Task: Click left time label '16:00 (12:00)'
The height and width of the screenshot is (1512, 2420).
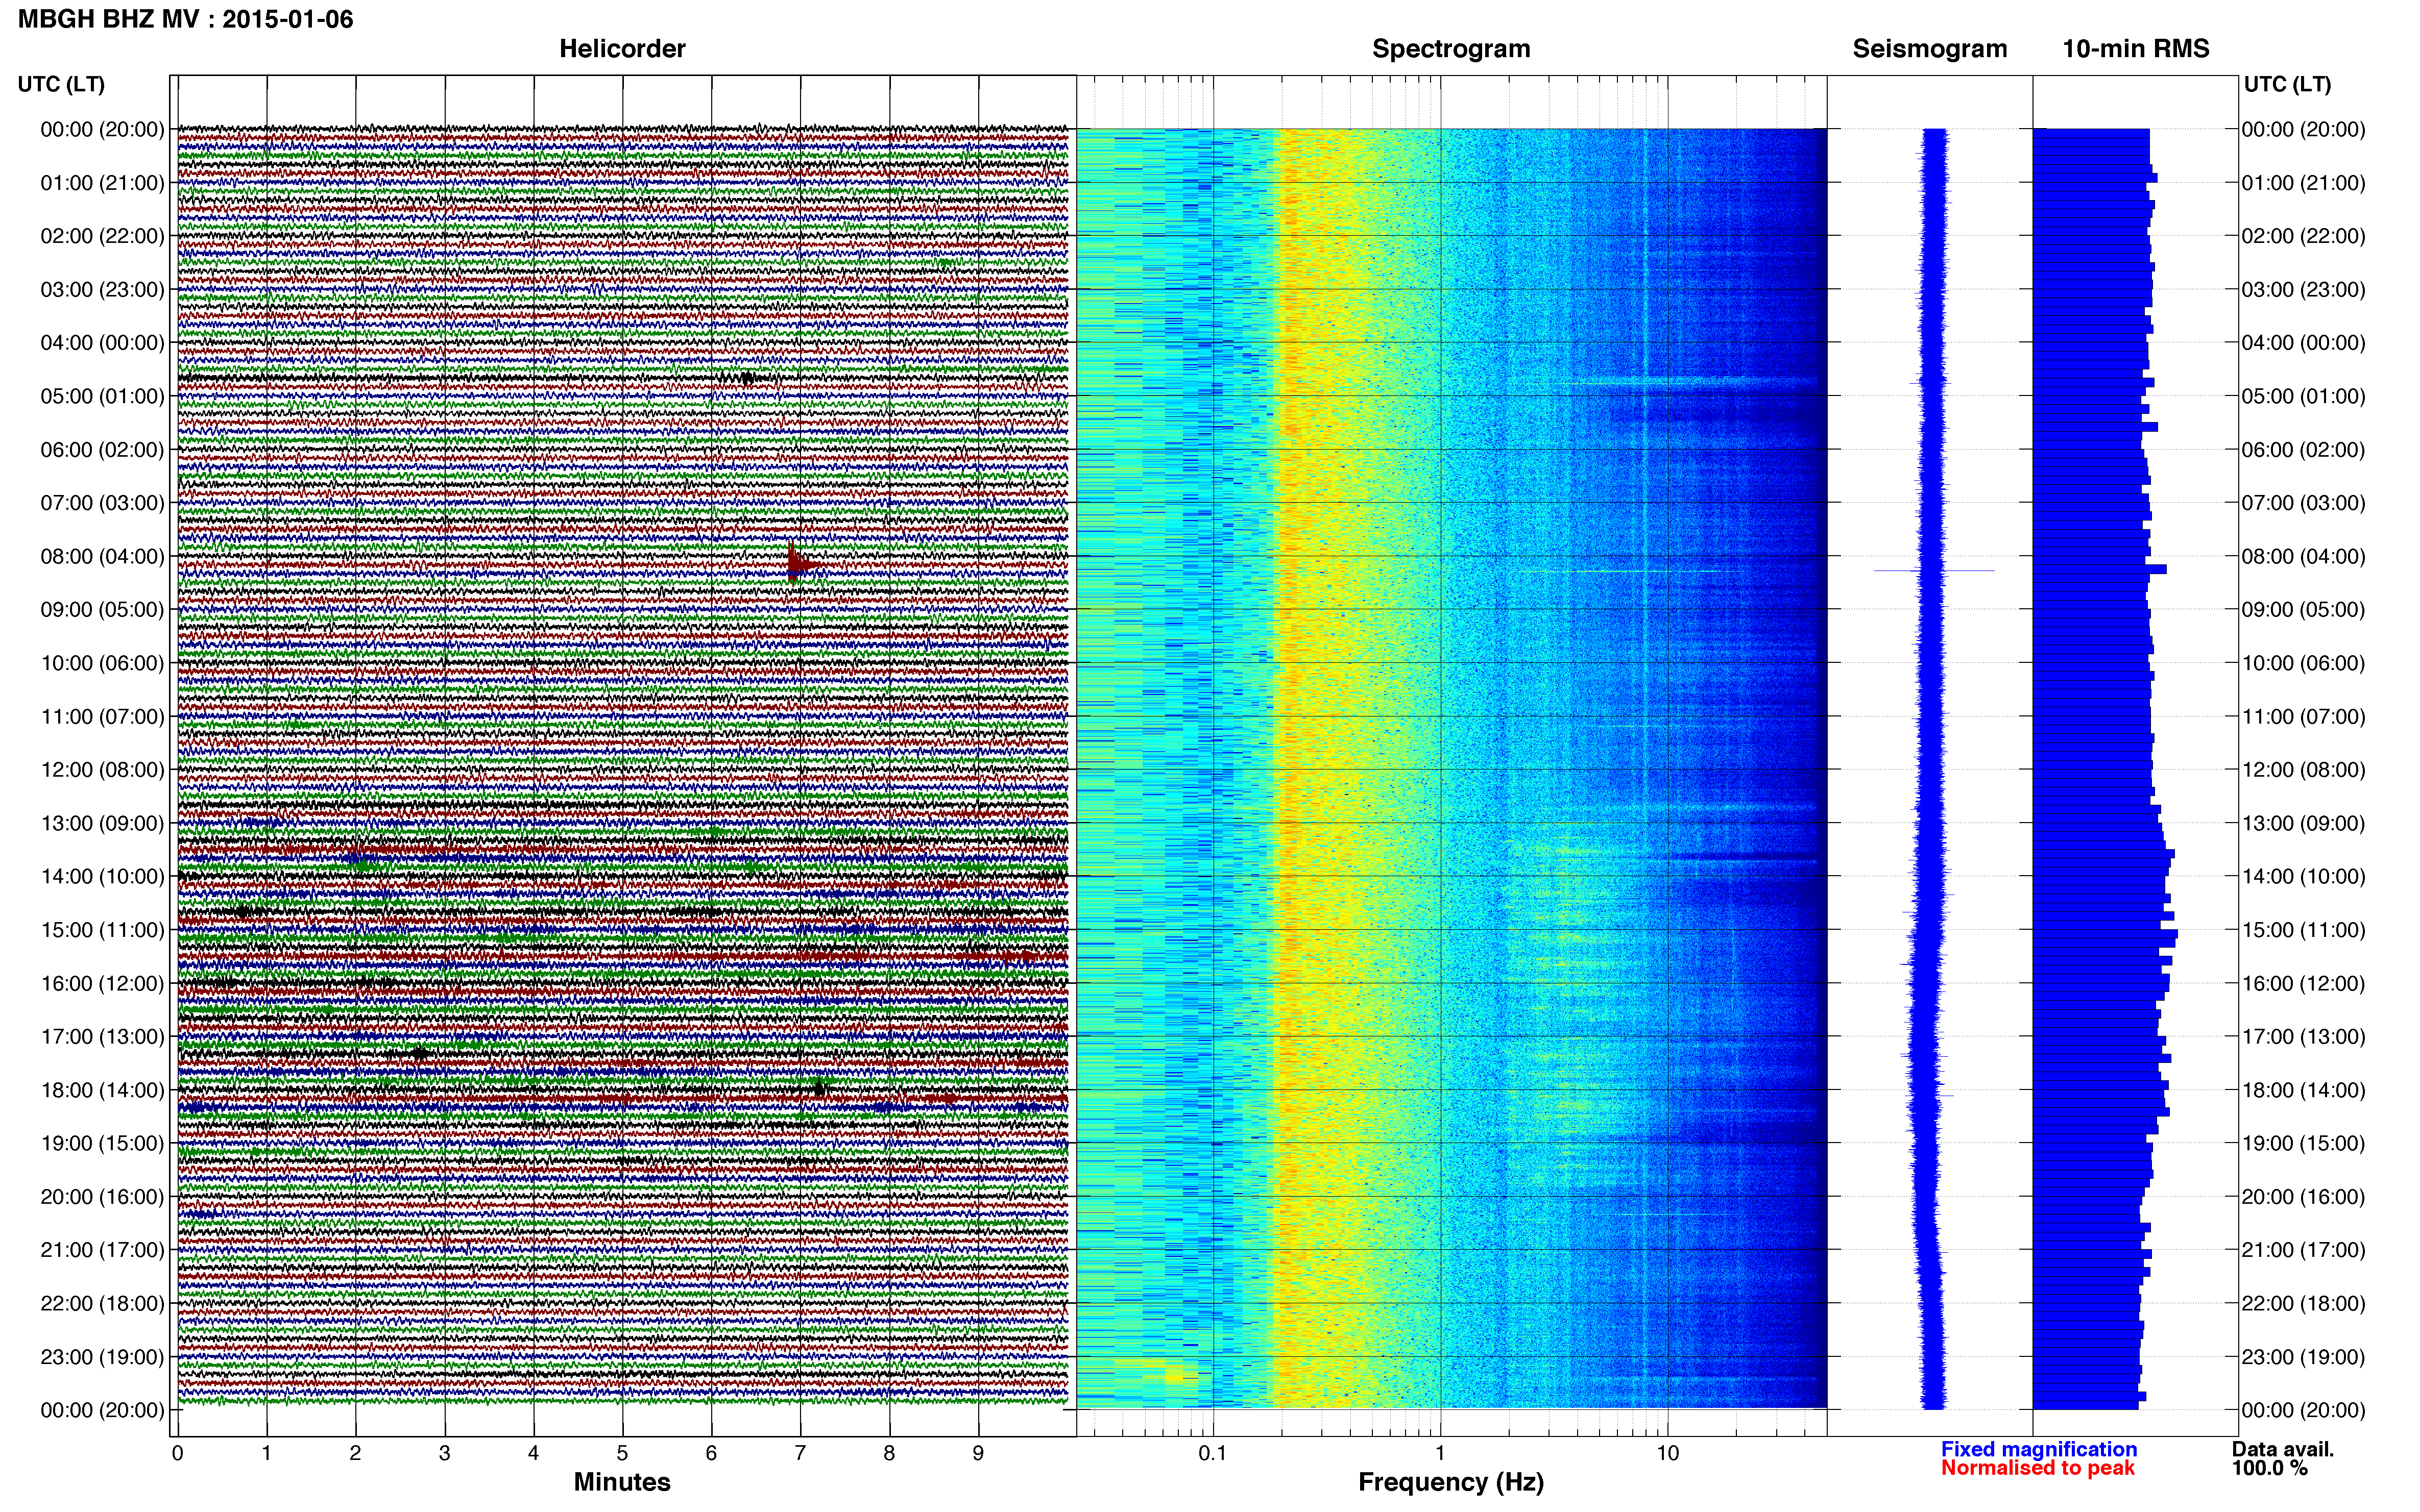Action: [102, 983]
